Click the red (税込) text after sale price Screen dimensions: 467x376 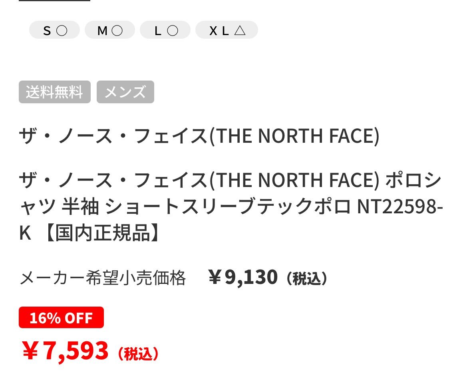point(138,354)
